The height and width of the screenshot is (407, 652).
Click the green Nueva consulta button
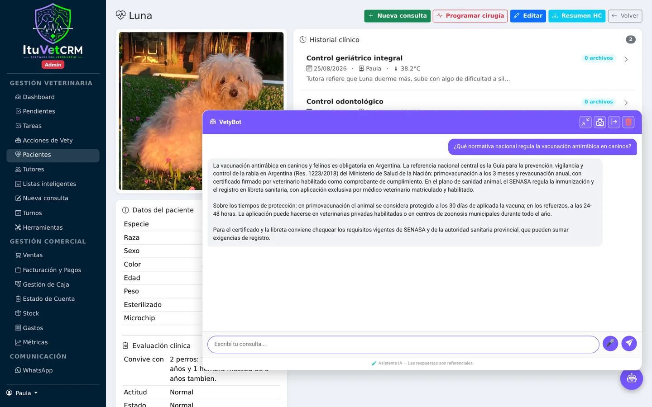(x=397, y=16)
